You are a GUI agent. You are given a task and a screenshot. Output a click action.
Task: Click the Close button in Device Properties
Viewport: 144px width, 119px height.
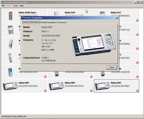click(112, 67)
